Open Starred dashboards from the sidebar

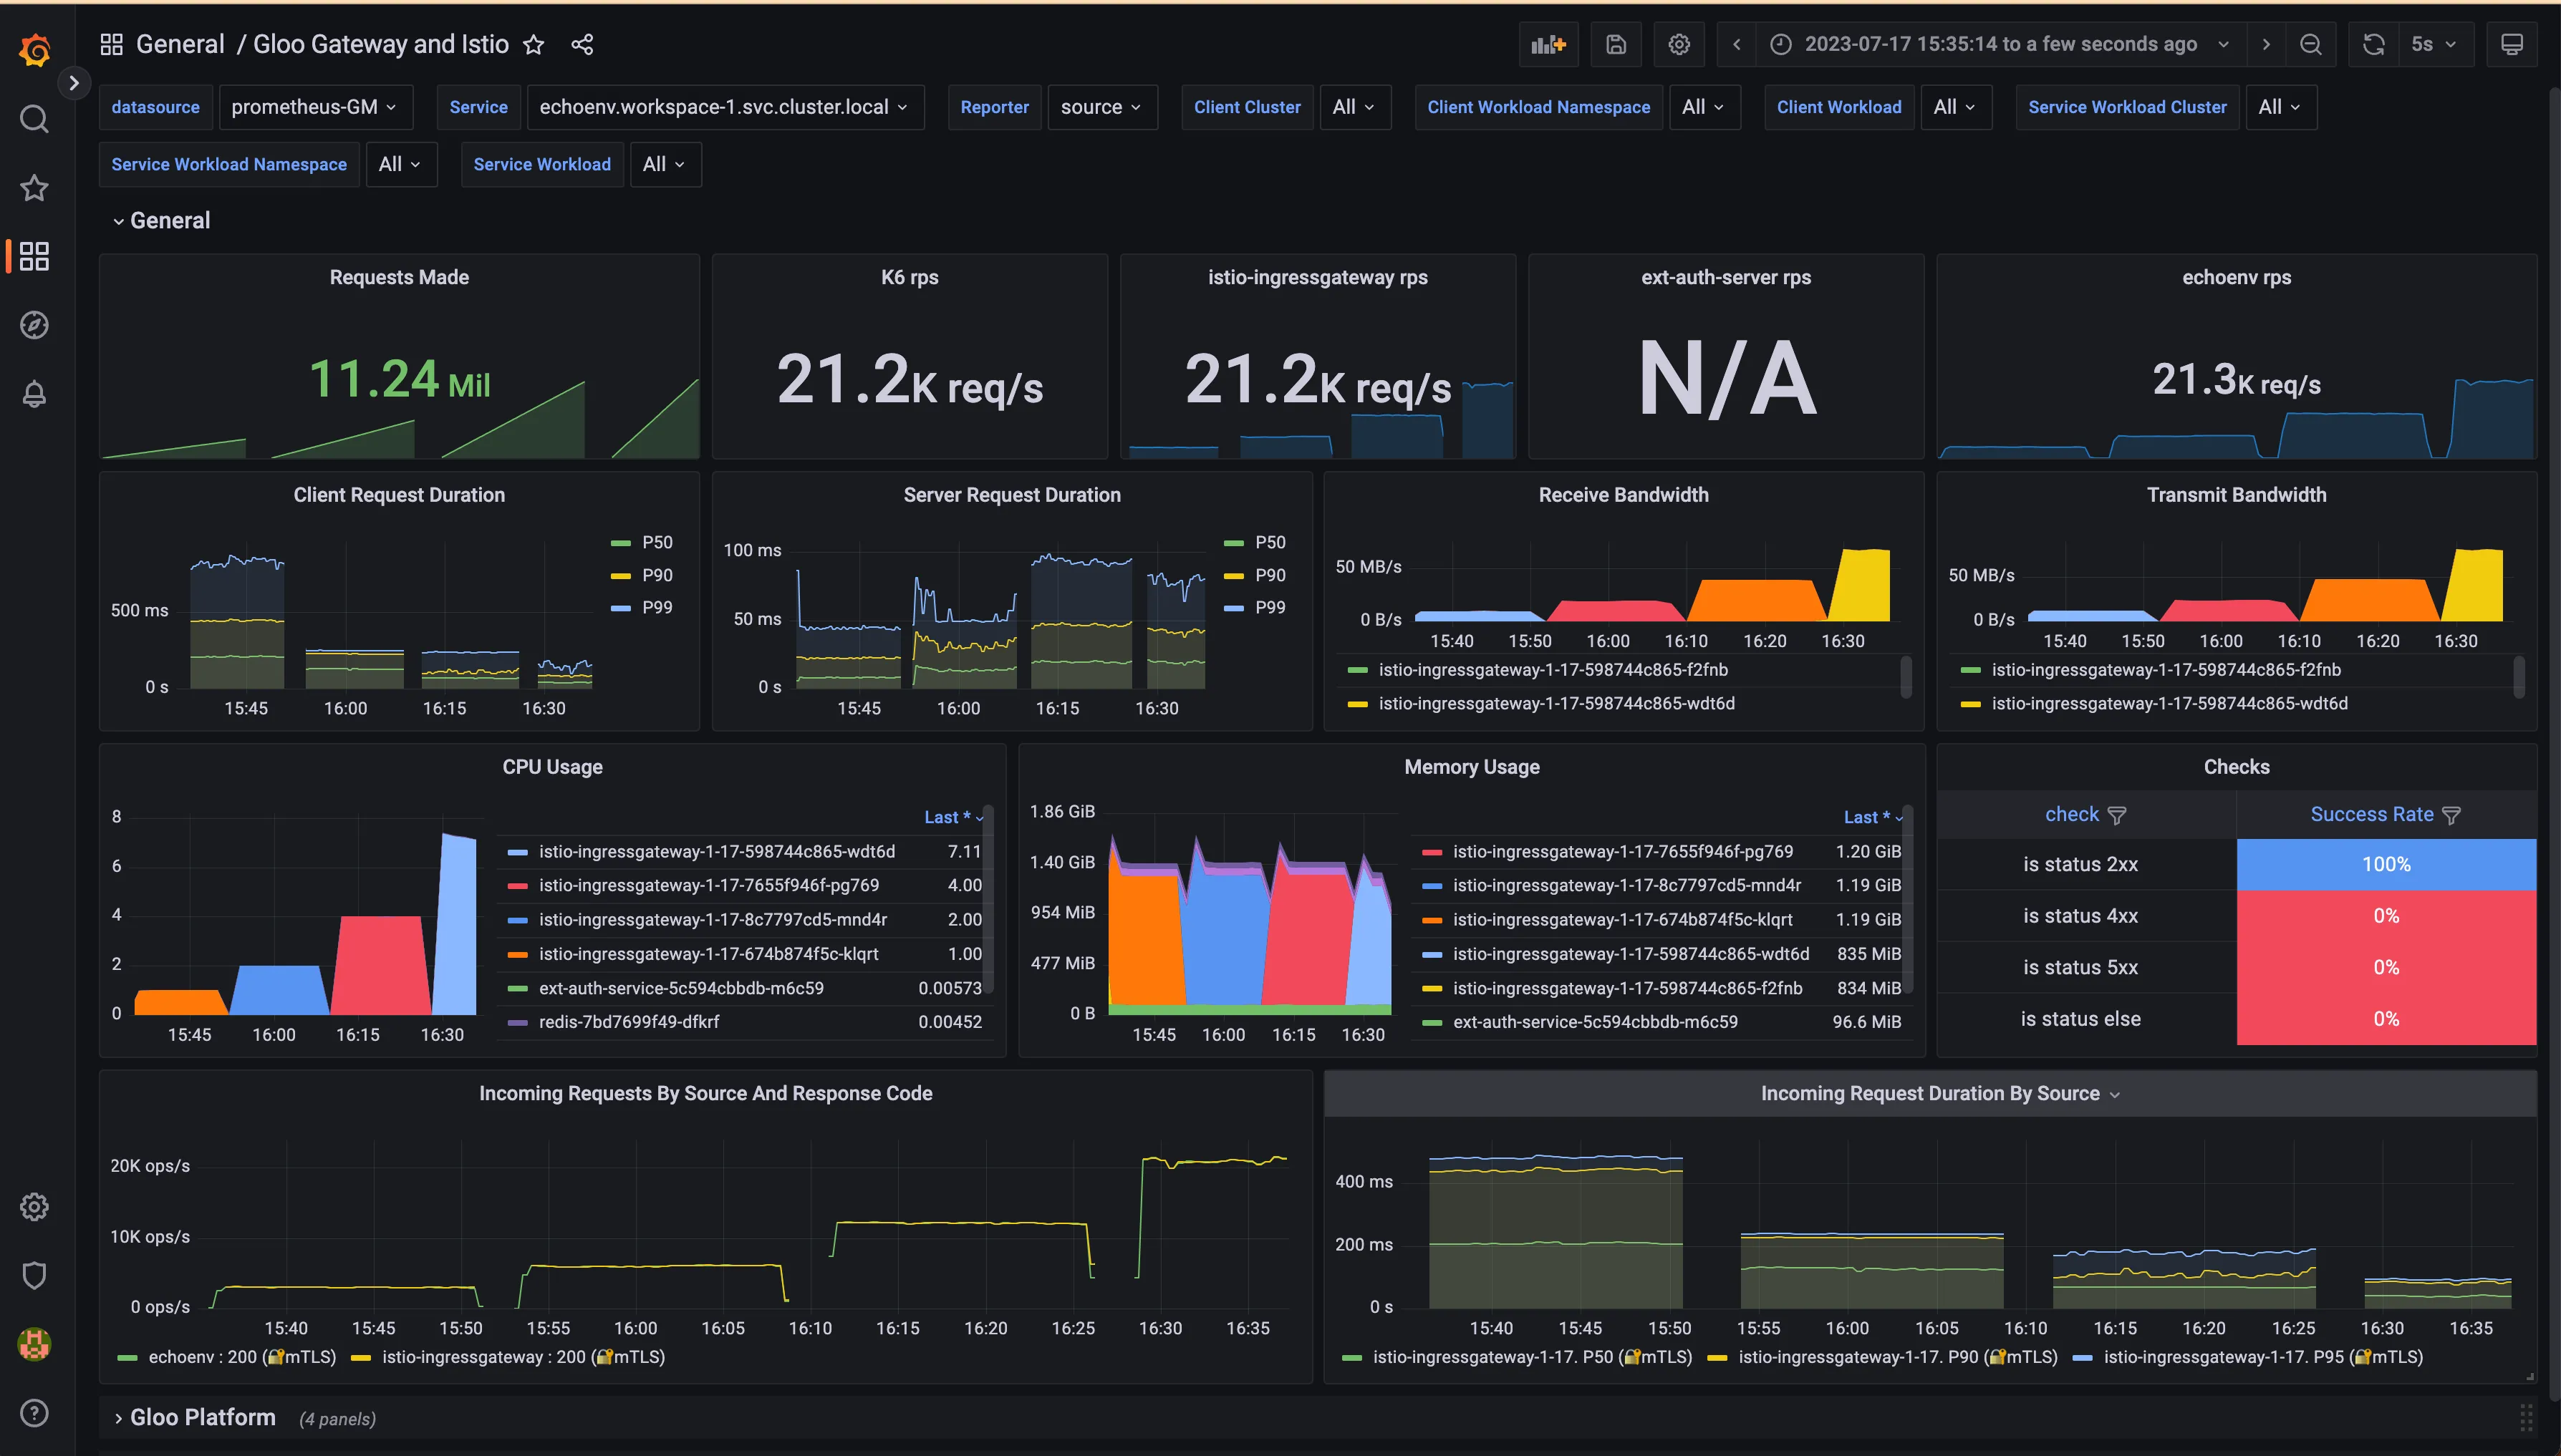click(35, 188)
